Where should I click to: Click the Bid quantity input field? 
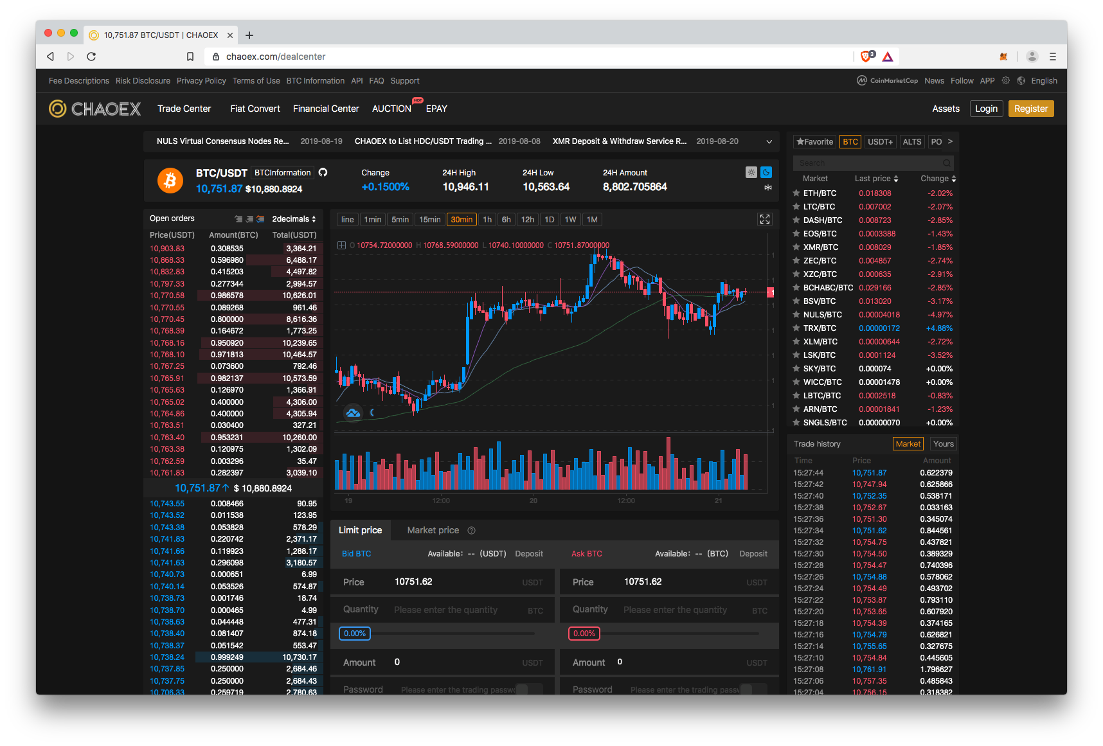[443, 610]
